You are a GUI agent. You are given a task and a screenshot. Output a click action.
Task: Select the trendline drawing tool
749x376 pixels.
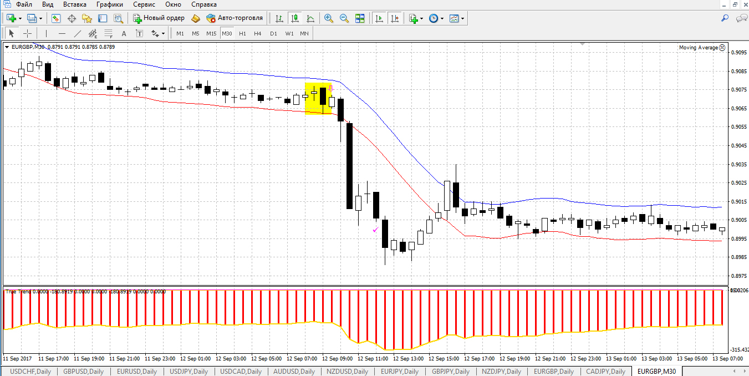pos(78,33)
